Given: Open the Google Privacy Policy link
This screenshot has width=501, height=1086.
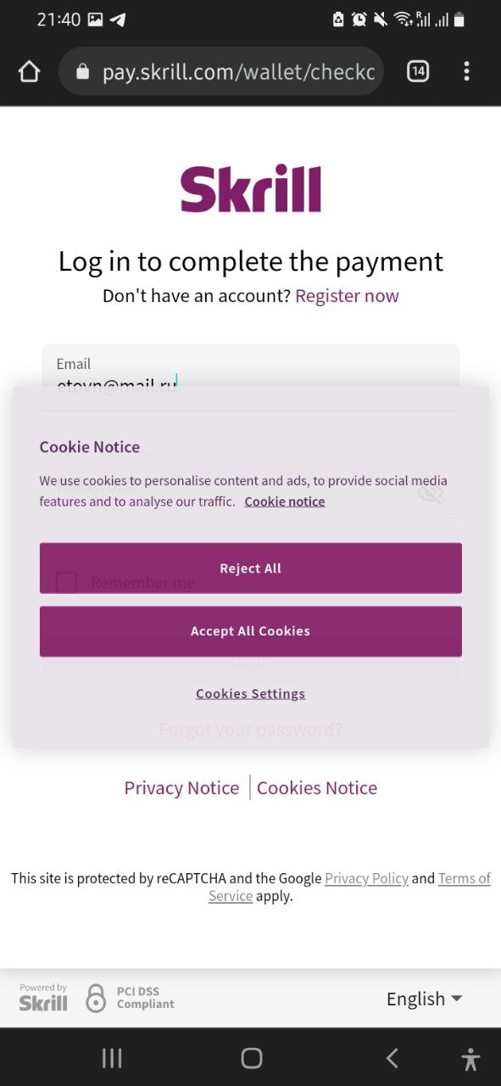Looking at the screenshot, I should [x=366, y=878].
